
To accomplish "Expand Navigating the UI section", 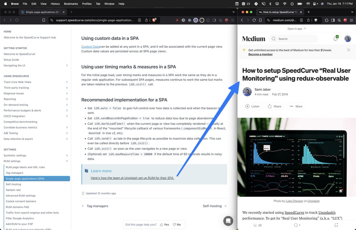I will [67, 66].
